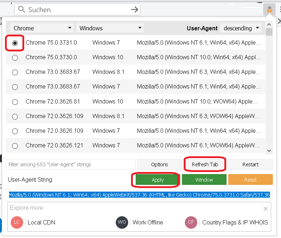
Task: Select Chrome 72.0.3626.109 Windows 8.1 radio button
Action: click(x=15, y=117)
